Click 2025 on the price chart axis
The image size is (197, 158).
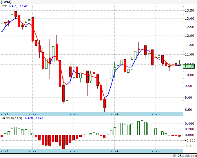(155, 114)
